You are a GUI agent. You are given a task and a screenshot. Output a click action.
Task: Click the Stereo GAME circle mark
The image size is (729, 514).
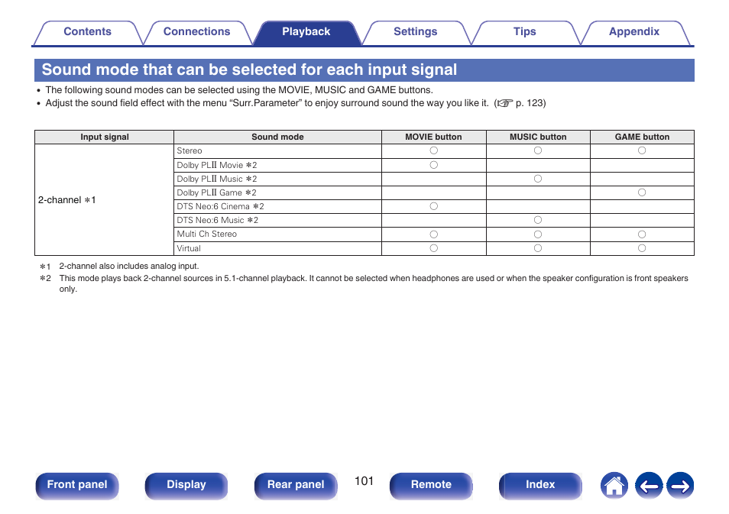pos(642,150)
